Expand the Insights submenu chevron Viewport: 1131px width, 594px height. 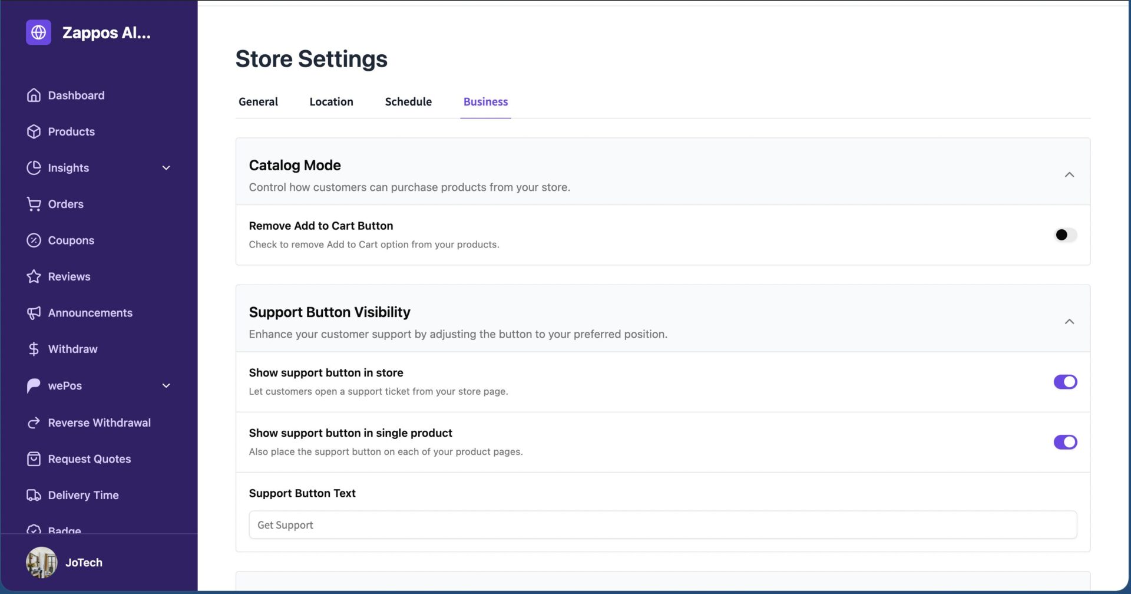(x=166, y=168)
